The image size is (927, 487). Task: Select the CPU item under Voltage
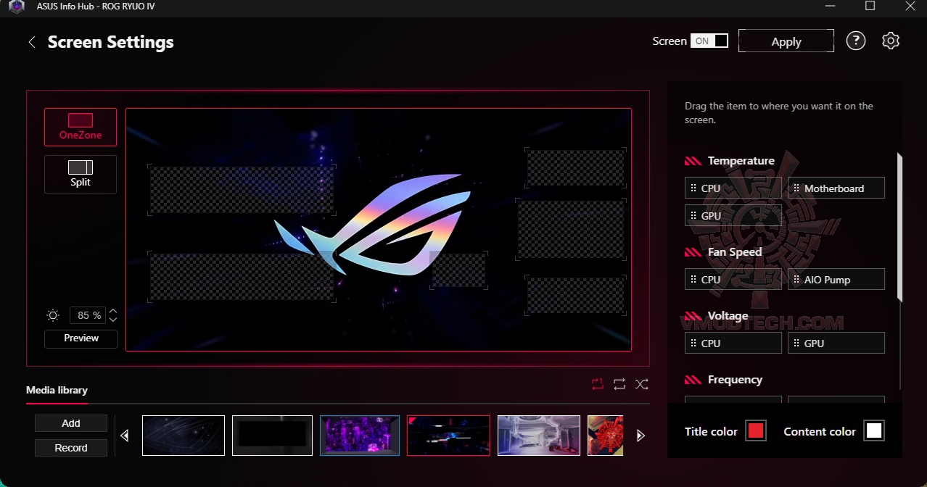pos(733,343)
